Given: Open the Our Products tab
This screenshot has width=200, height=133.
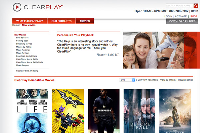Looking at the screenshot, I should 61,21.
